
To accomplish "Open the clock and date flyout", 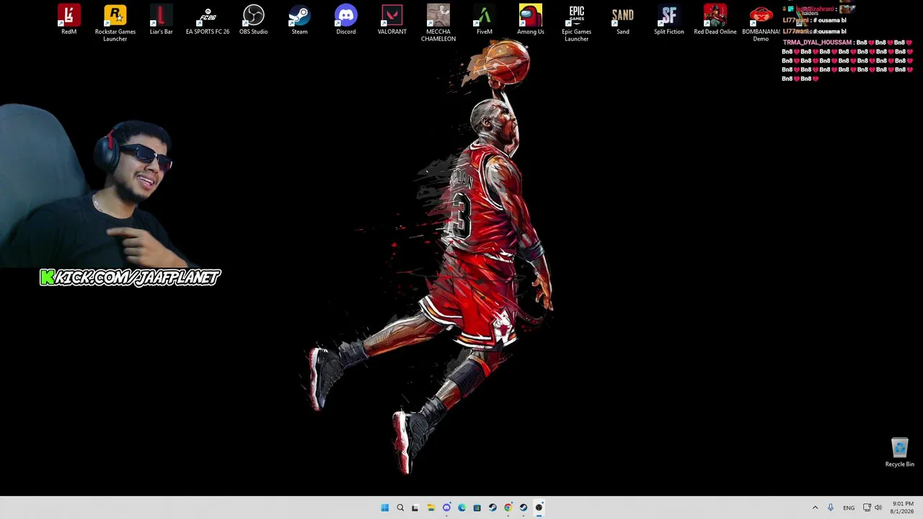I will (903, 507).
